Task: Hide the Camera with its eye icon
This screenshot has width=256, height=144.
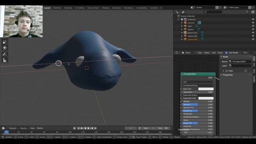Action: (253, 23)
